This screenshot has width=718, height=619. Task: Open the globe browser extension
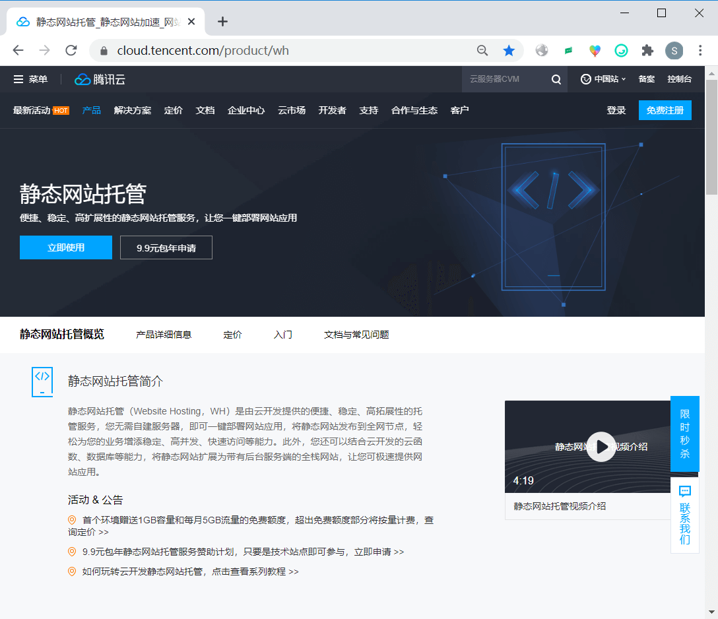click(x=542, y=50)
